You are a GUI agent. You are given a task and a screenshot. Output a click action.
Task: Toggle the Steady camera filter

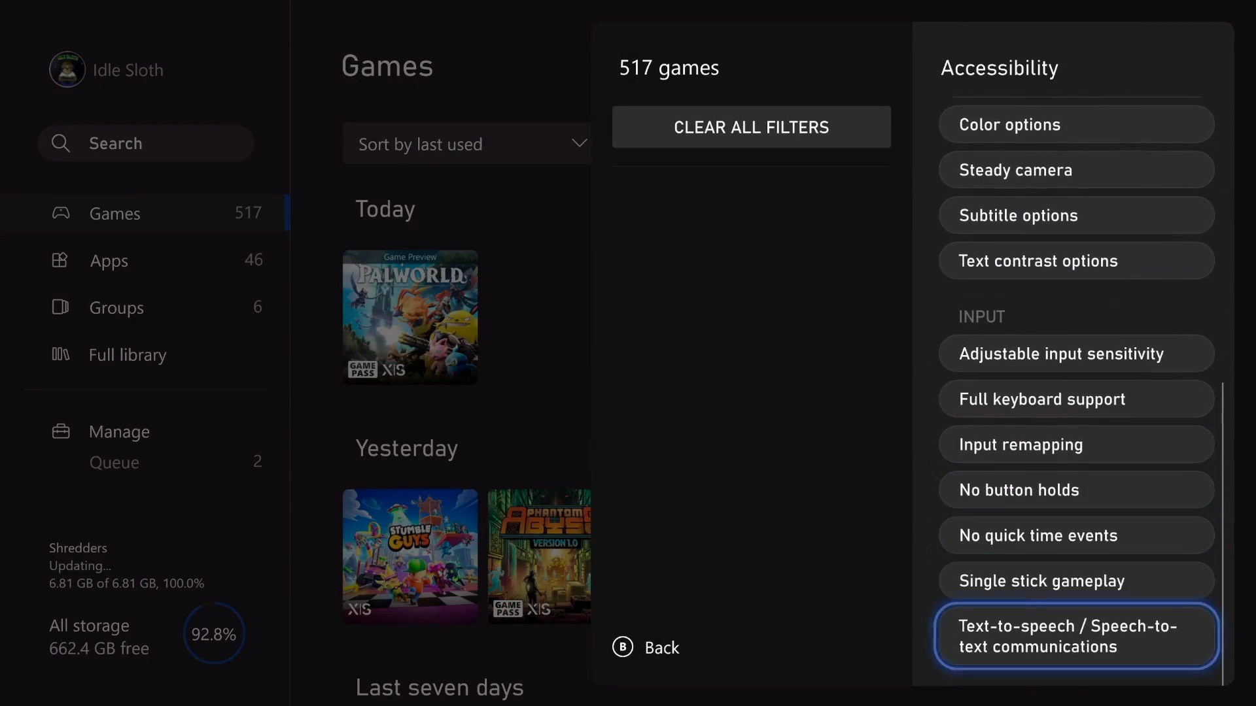click(1076, 170)
